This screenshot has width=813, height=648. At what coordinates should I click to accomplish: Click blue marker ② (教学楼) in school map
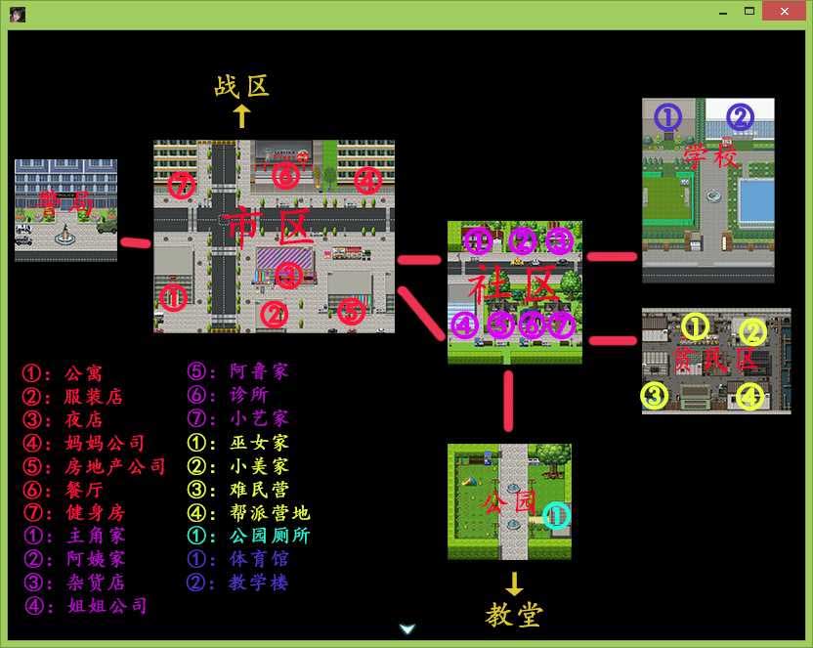point(740,117)
